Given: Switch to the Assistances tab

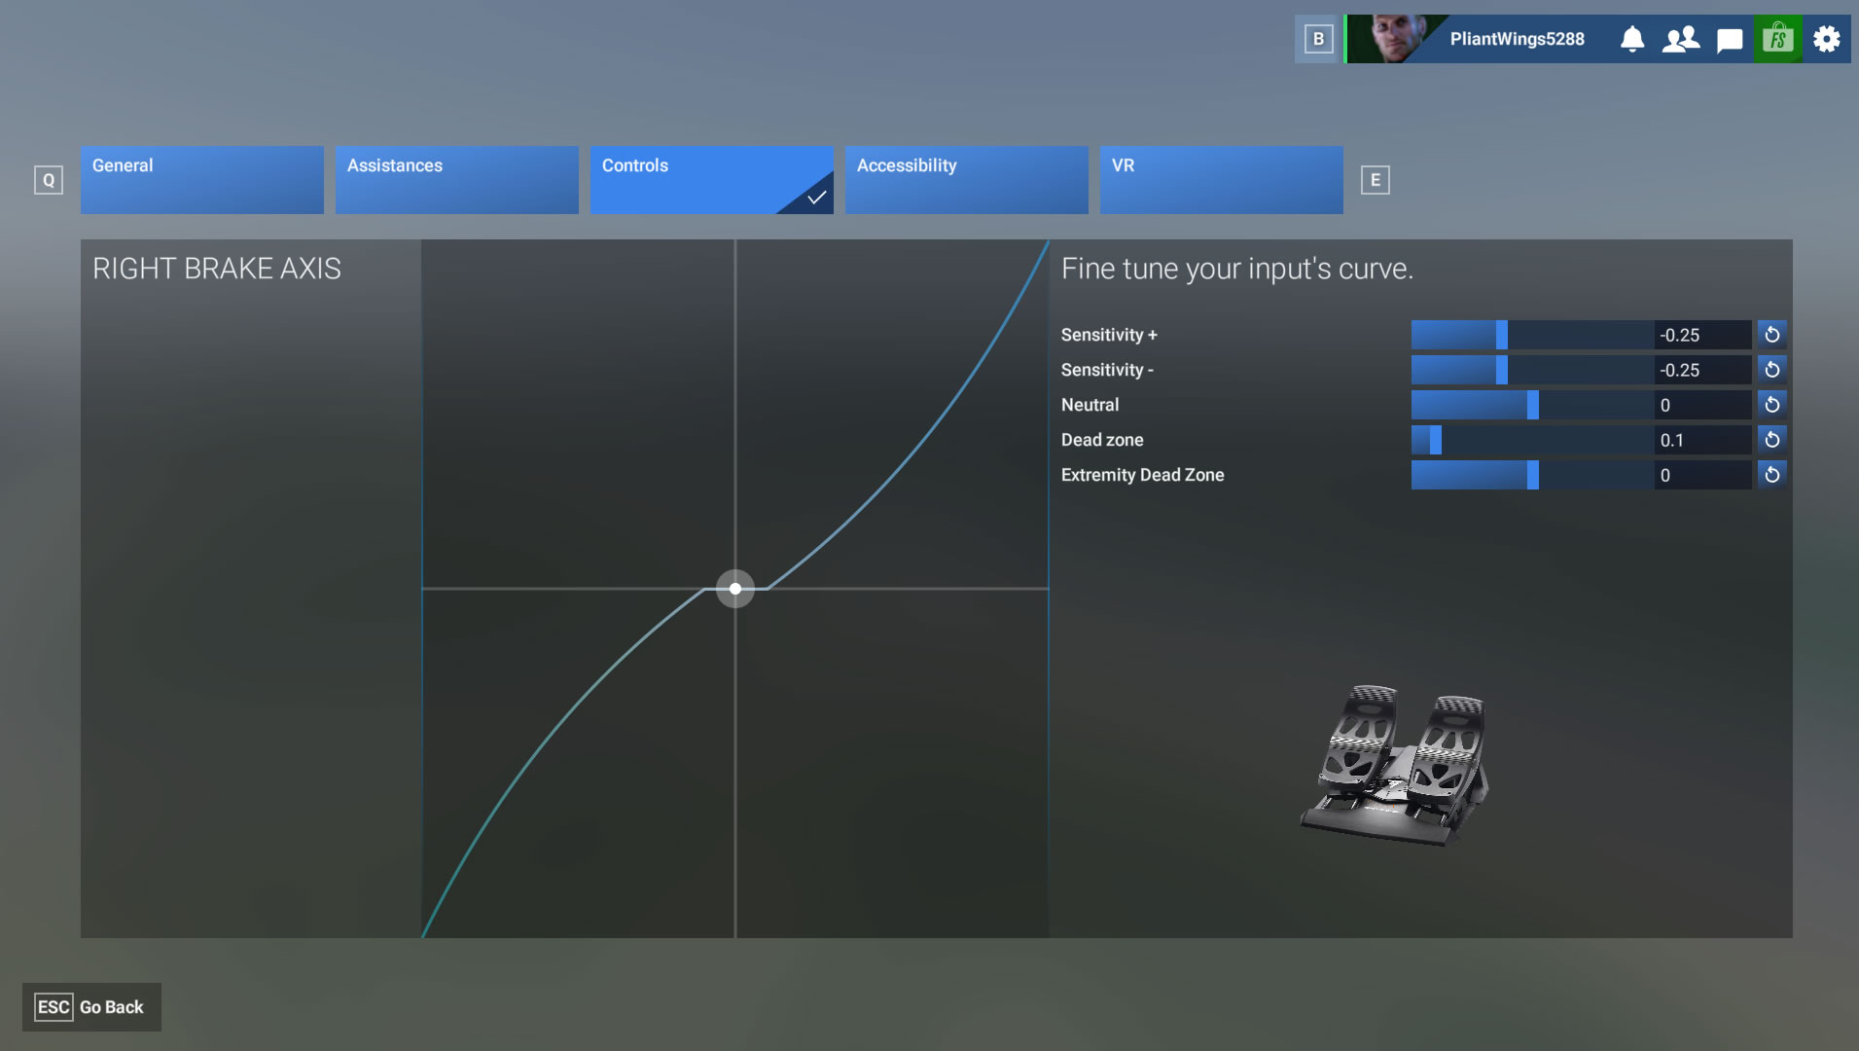Looking at the screenshot, I should coord(457,180).
